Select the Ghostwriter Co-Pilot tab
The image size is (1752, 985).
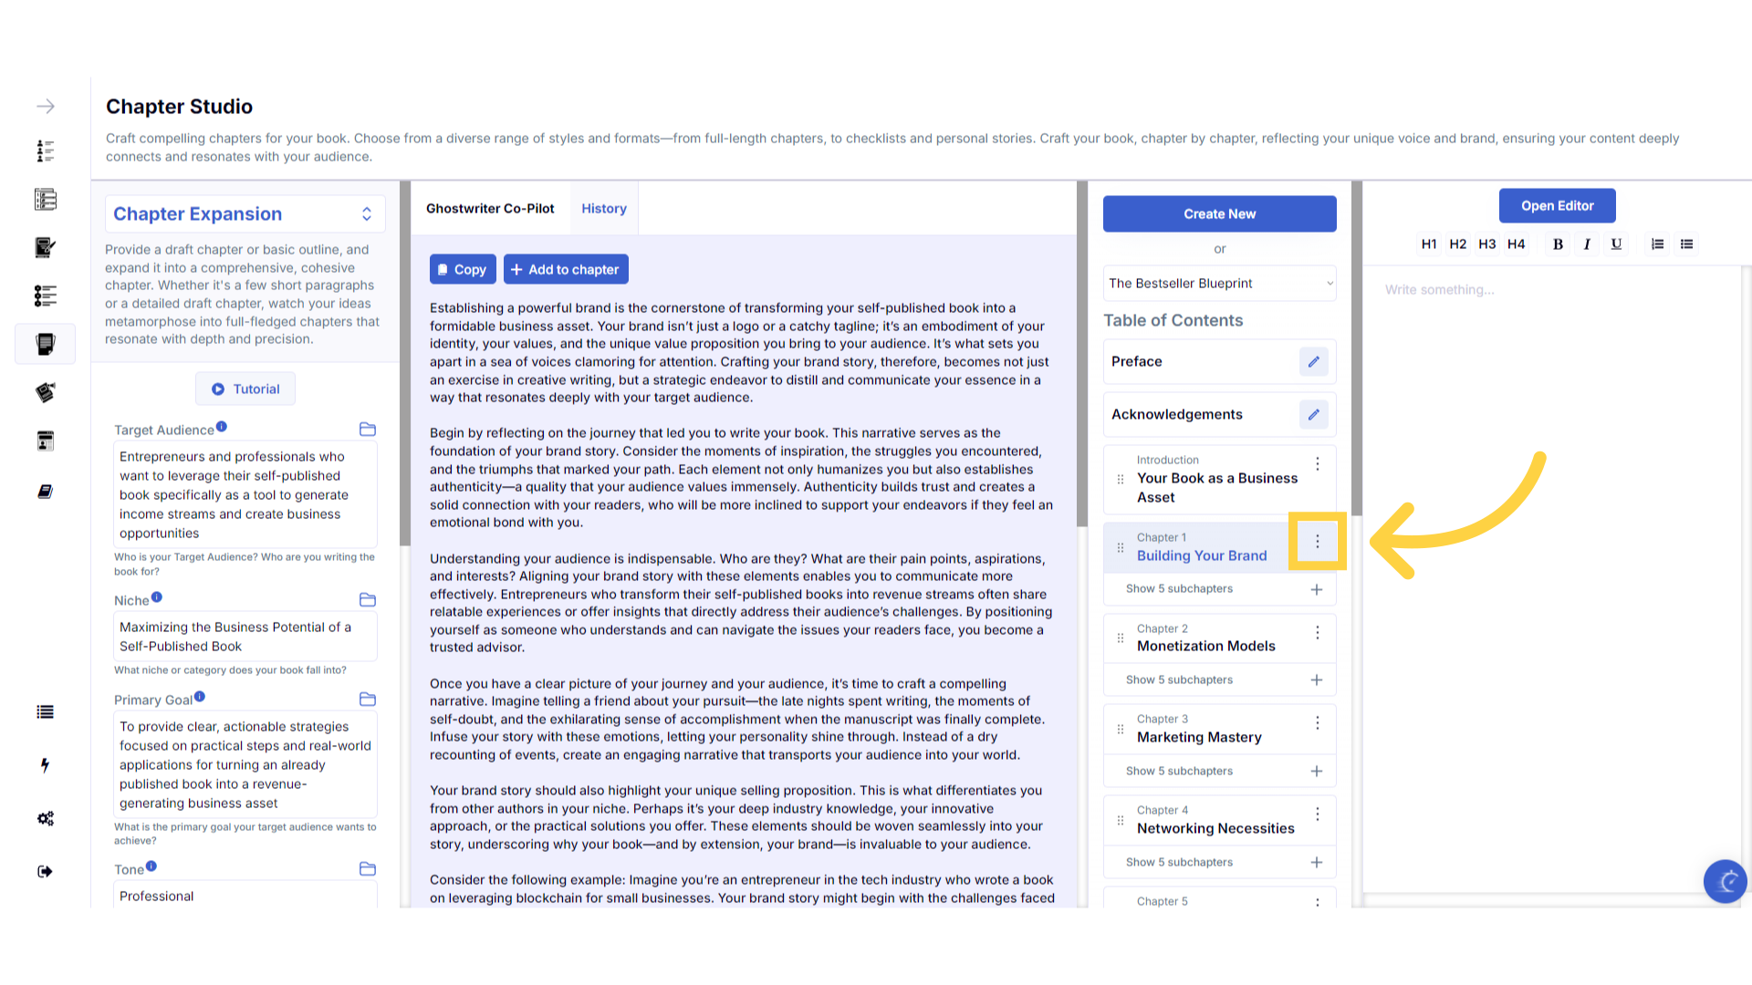pos(490,209)
